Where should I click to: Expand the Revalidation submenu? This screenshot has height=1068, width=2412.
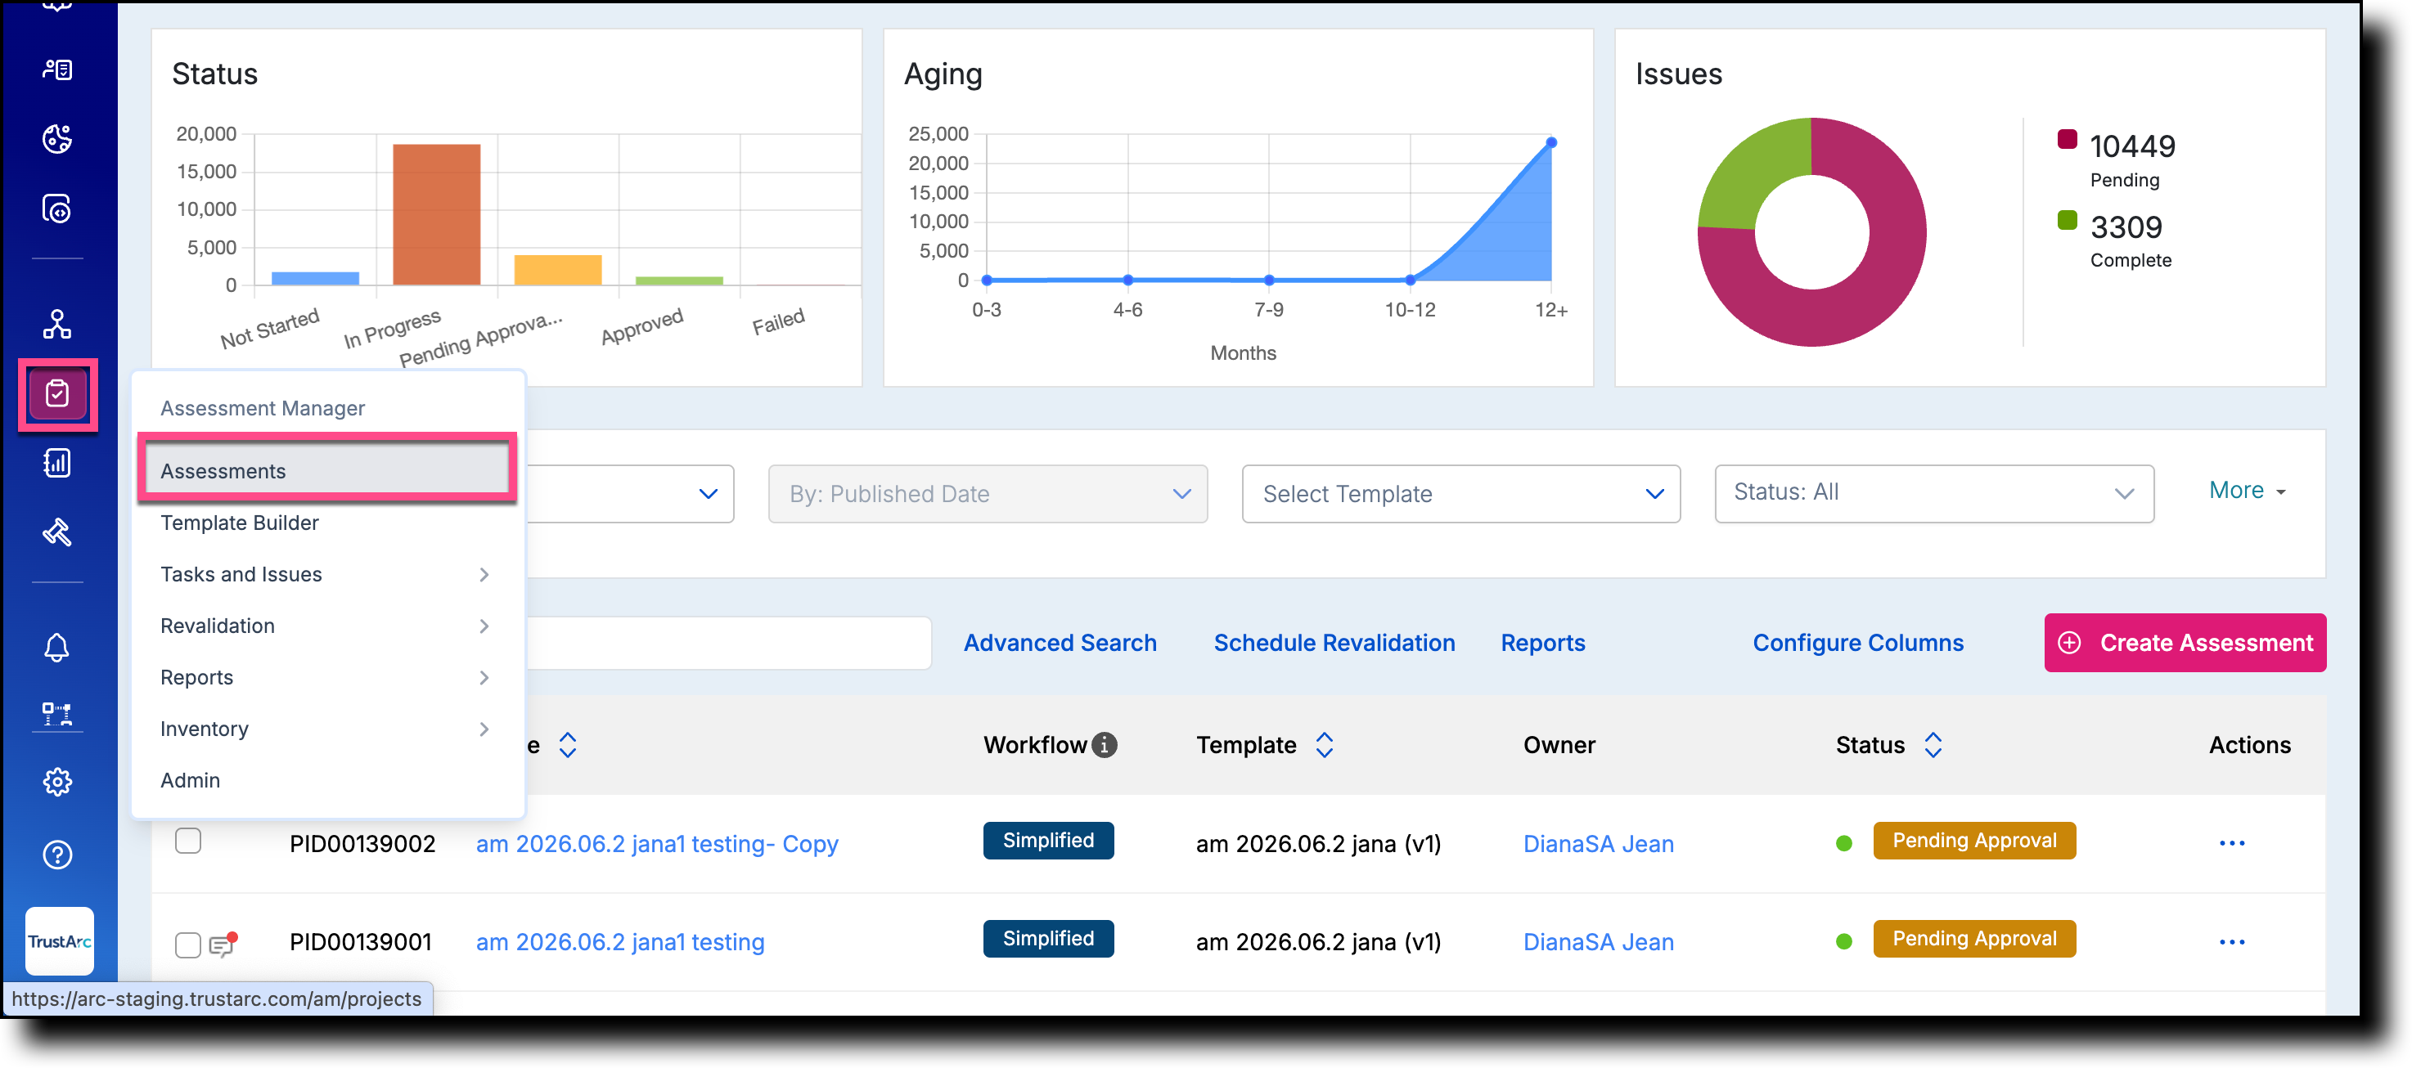pos(484,626)
